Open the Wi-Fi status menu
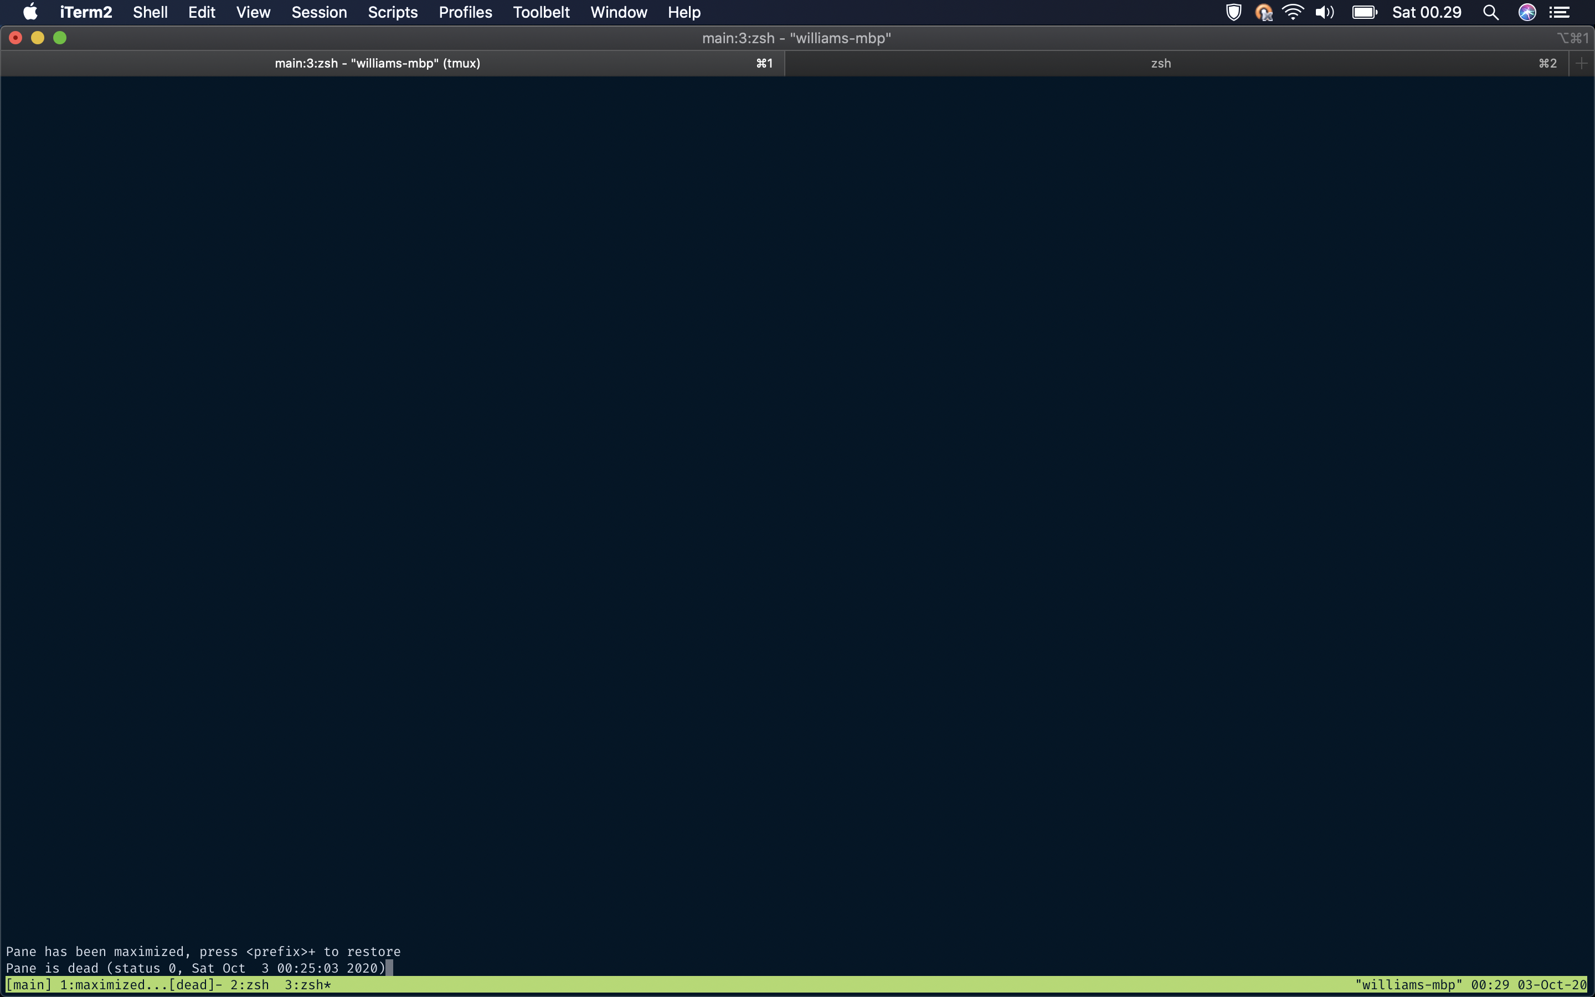The image size is (1595, 997). 1293,12
